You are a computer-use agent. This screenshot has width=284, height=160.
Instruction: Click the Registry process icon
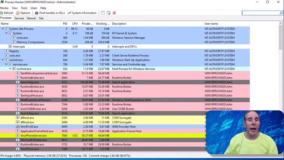point(6,51)
